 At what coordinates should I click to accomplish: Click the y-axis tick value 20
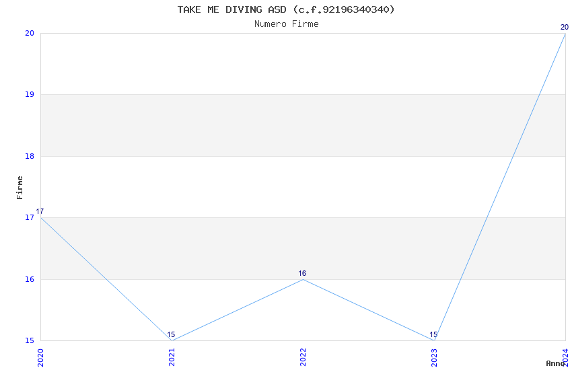30,33
